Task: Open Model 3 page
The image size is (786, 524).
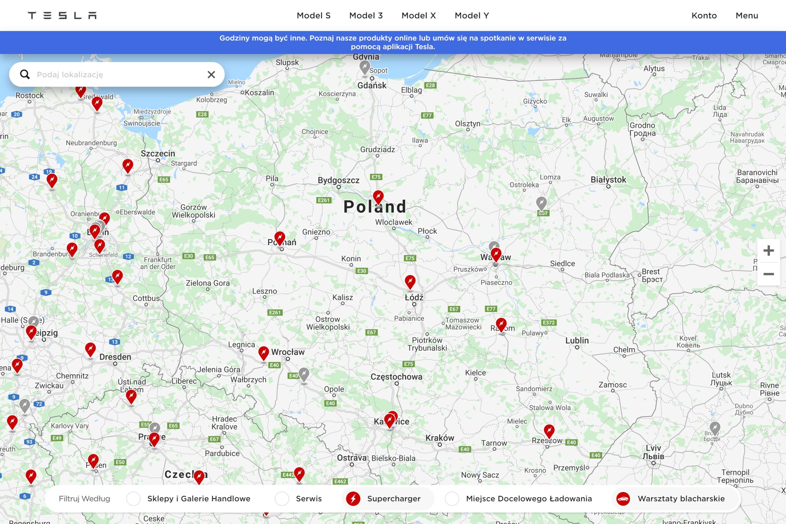Action: 366,15
